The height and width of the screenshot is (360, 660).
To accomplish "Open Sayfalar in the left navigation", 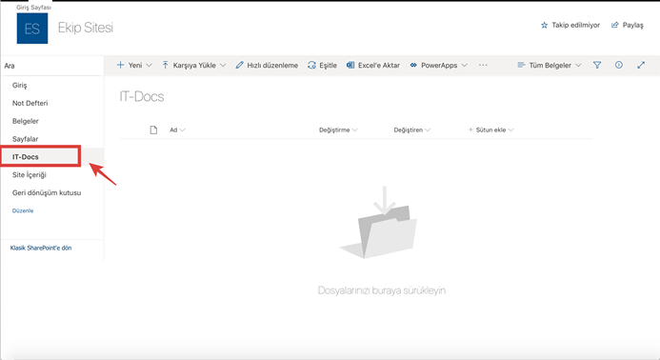I will pos(26,139).
